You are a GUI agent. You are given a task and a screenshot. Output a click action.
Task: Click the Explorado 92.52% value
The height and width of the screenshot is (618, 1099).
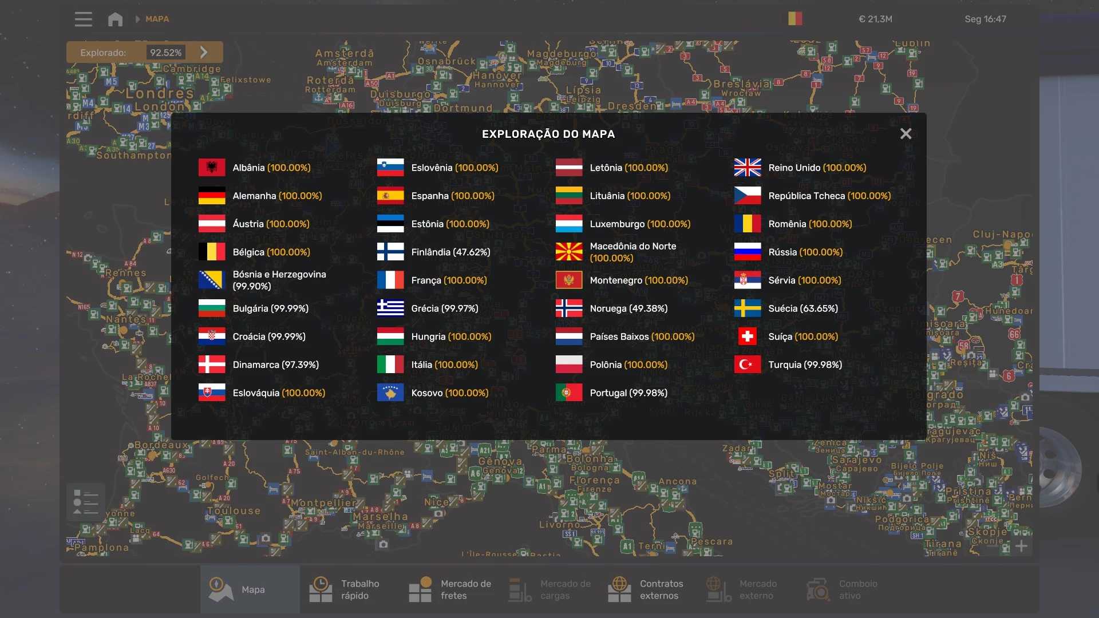coord(165,53)
